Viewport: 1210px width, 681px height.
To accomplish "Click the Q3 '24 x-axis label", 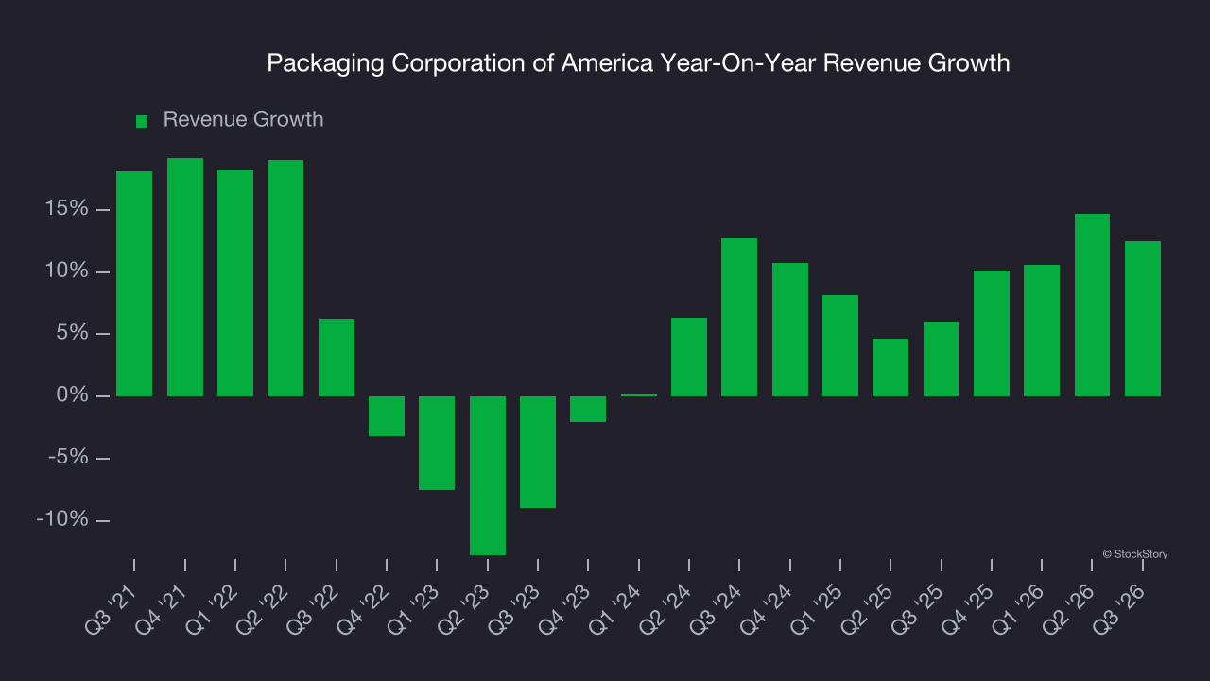I will (715, 610).
